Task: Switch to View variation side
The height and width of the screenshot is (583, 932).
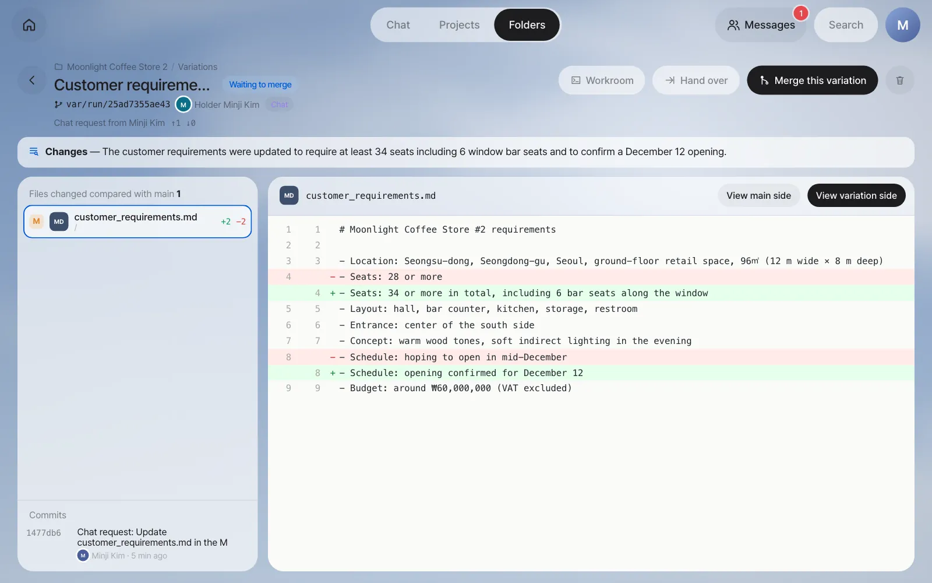Action: point(856,196)
